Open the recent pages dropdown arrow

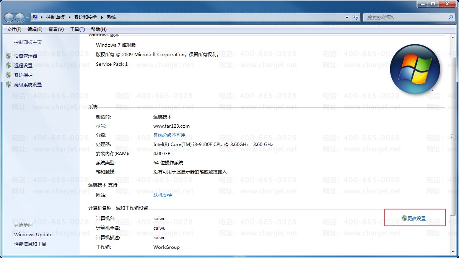coord(27,18)
